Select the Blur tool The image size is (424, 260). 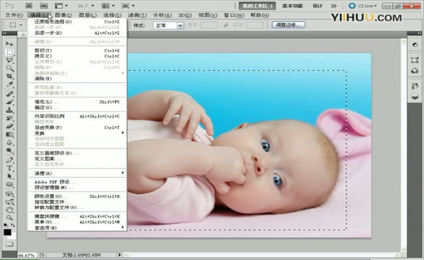point(10,143)
